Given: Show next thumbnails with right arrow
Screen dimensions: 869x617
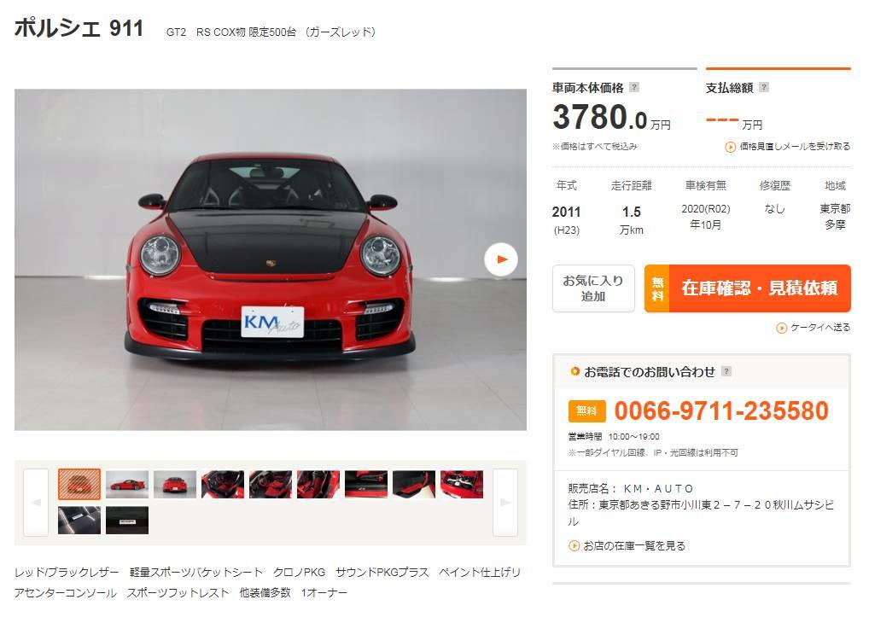Looking at the screenshot, I should (505, 503).
